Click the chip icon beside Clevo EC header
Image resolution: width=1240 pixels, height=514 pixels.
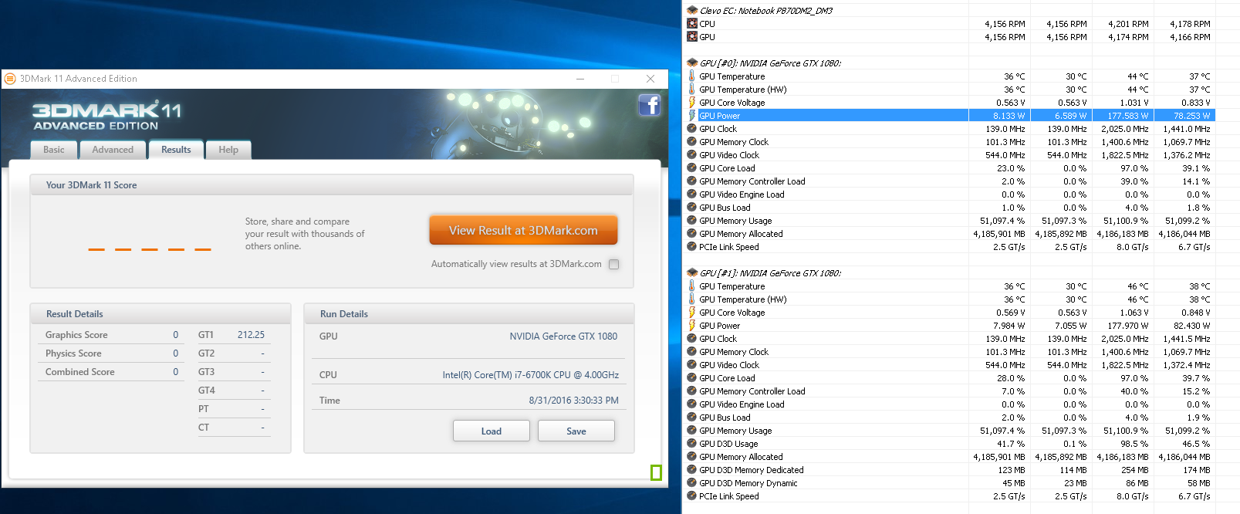pos(692,11)
